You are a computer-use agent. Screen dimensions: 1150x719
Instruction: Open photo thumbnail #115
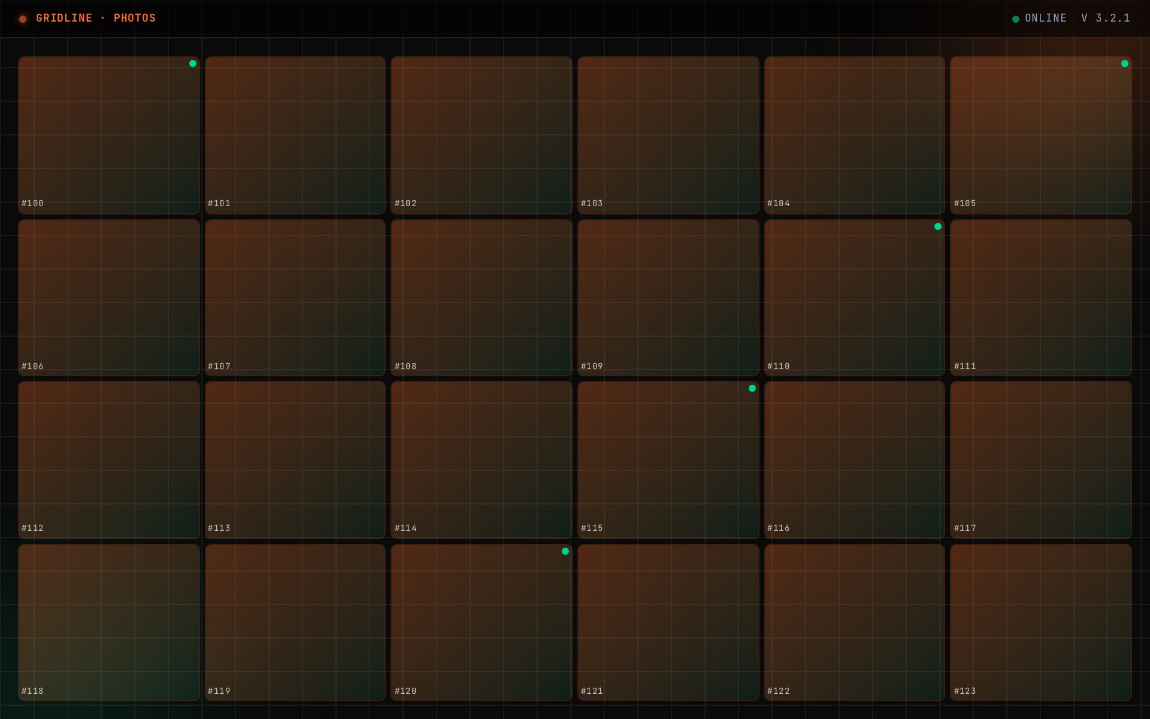click(x=668, y=460)
